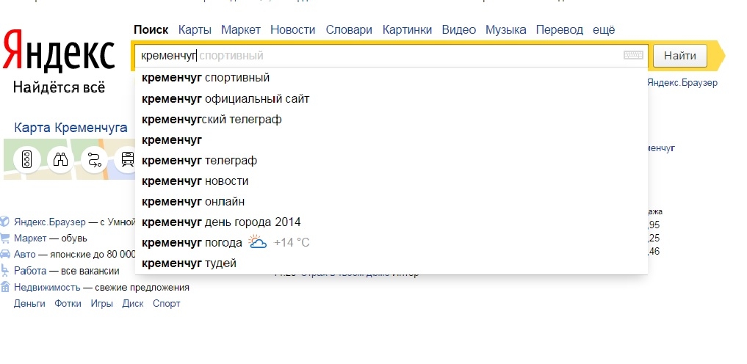Click the binoculars panorama icon

click(x=60, y=159)
